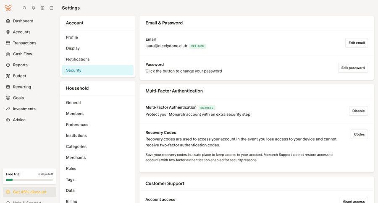The width and height of the screenshot is (378, 203).
Task: Click Dashboard home icon
Action: coord(8,21)
